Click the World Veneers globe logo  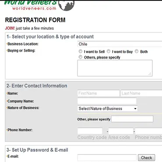click(x=67, y=5)
